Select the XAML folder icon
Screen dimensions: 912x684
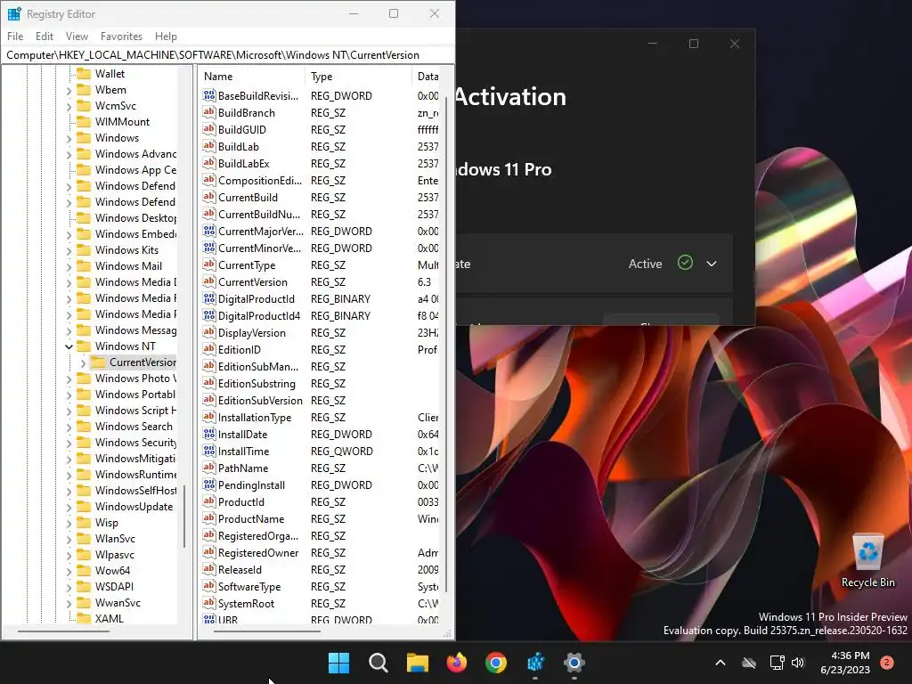click(x=85, y=618)
